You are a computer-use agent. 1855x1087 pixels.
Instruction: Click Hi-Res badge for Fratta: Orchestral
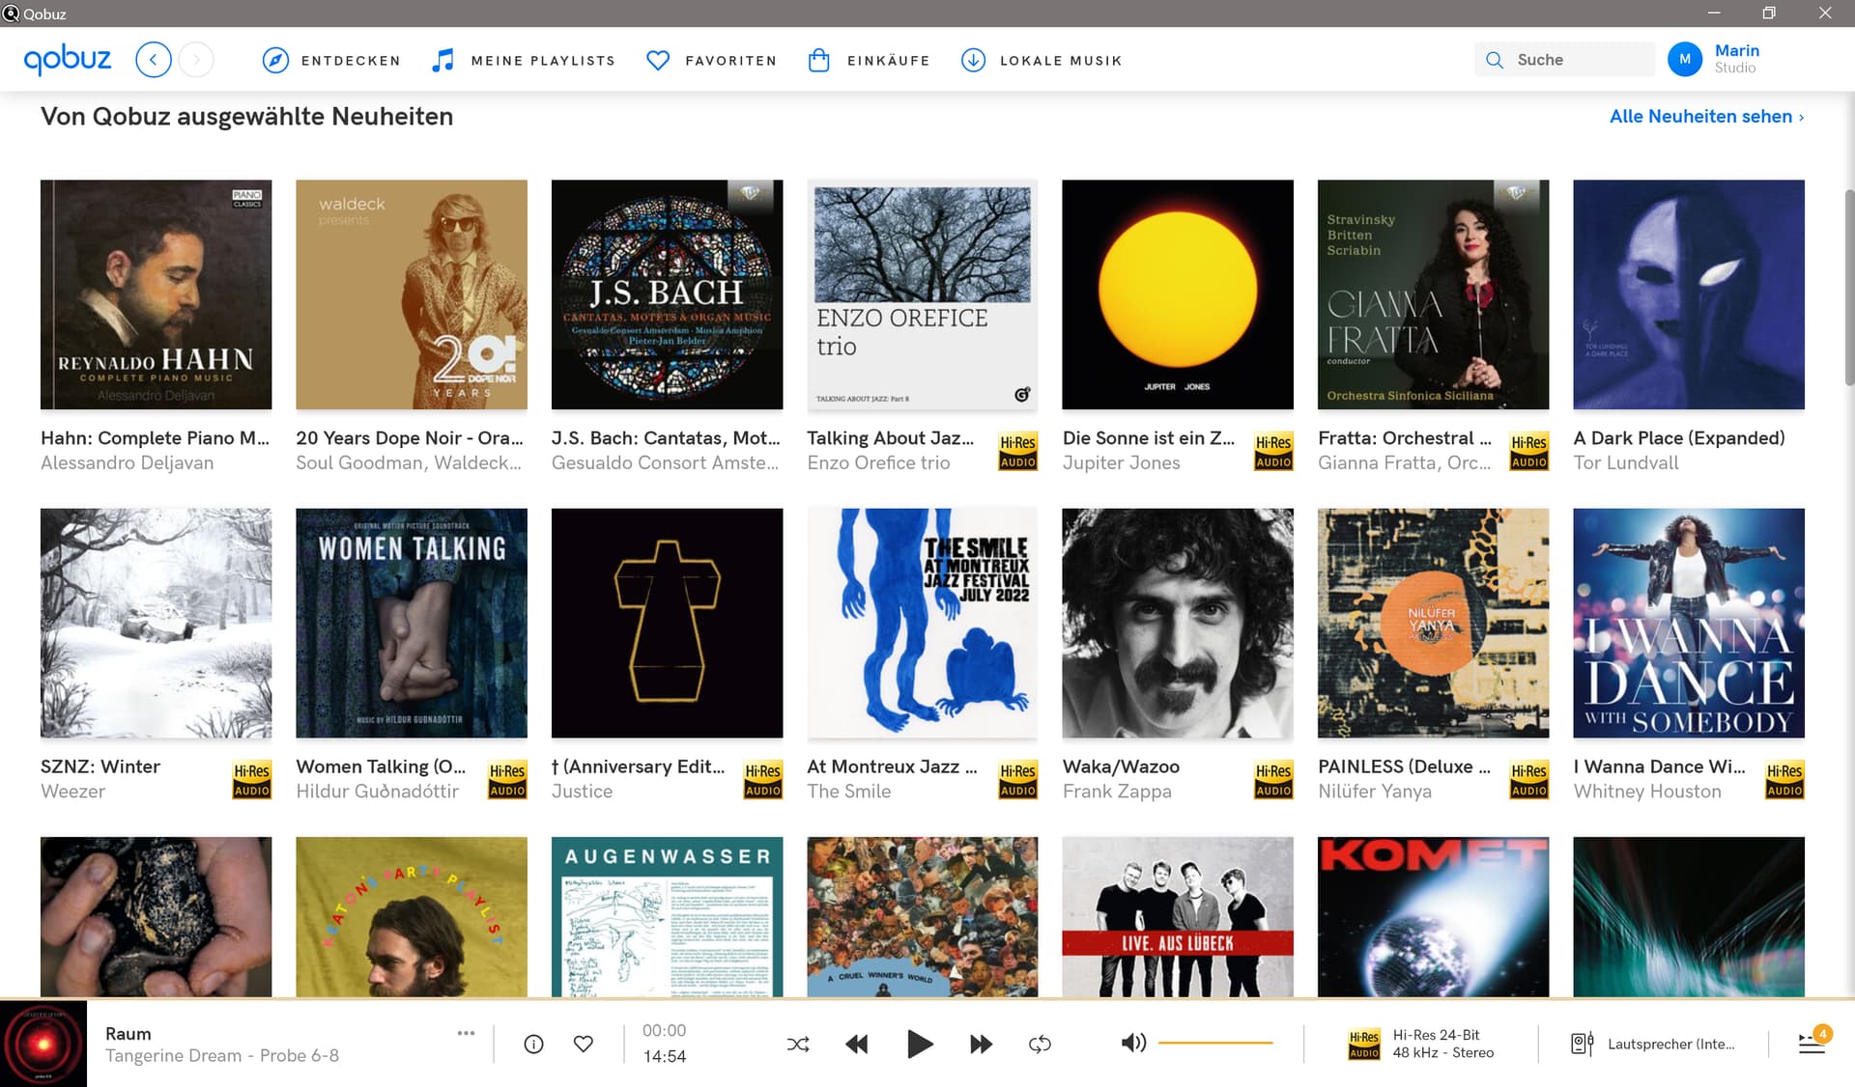[x=1528, y=451]
